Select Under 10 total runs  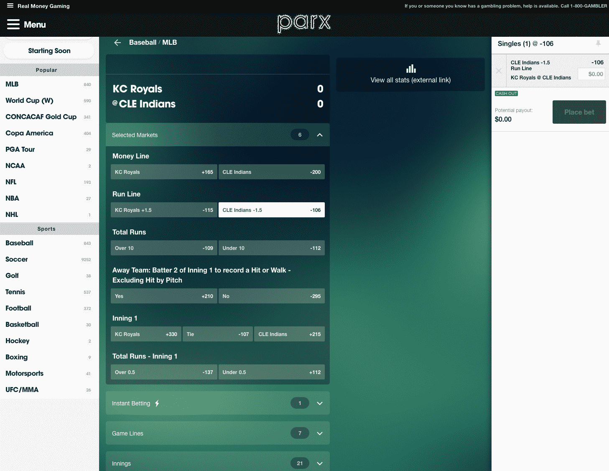(x=272, y=248)
